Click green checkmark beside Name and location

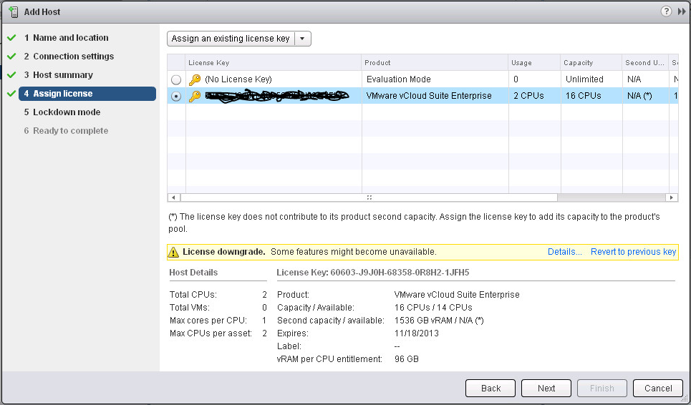[12, 38]
